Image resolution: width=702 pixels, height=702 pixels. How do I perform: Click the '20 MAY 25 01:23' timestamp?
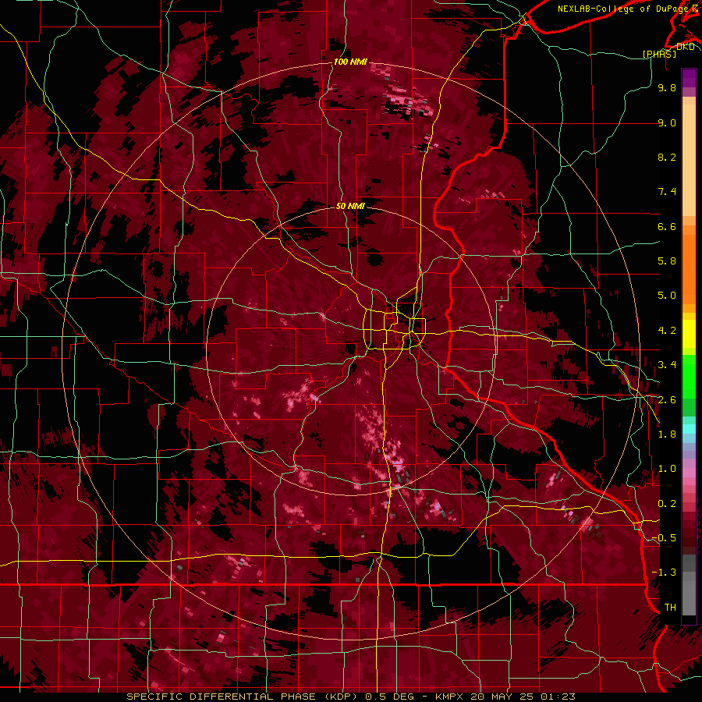coord(523,697)
